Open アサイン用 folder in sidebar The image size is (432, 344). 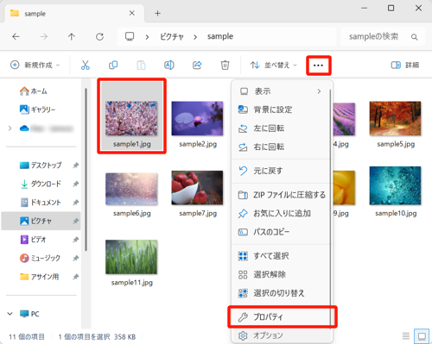[x=40, y=277]
